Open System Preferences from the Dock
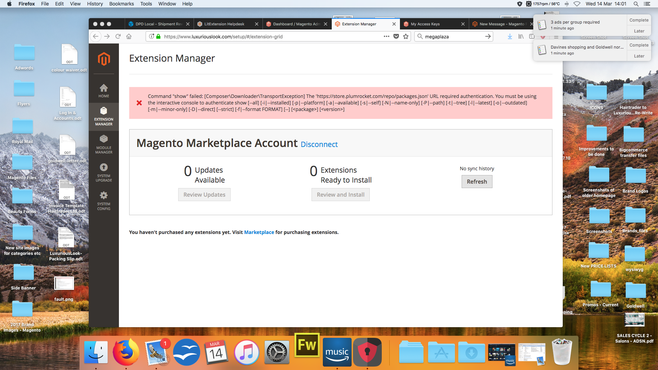Screen dimensions: 658x370 (277, 352)
